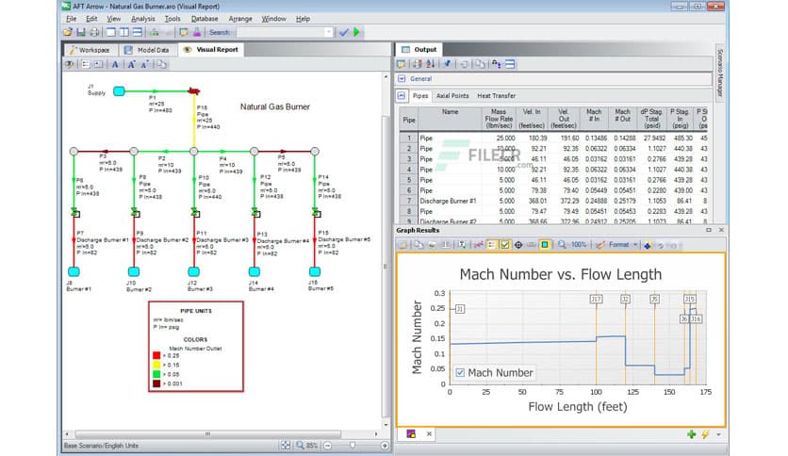Select the Axial Points tab
Screen dimensions: 788x456
[x=452, y=95]
